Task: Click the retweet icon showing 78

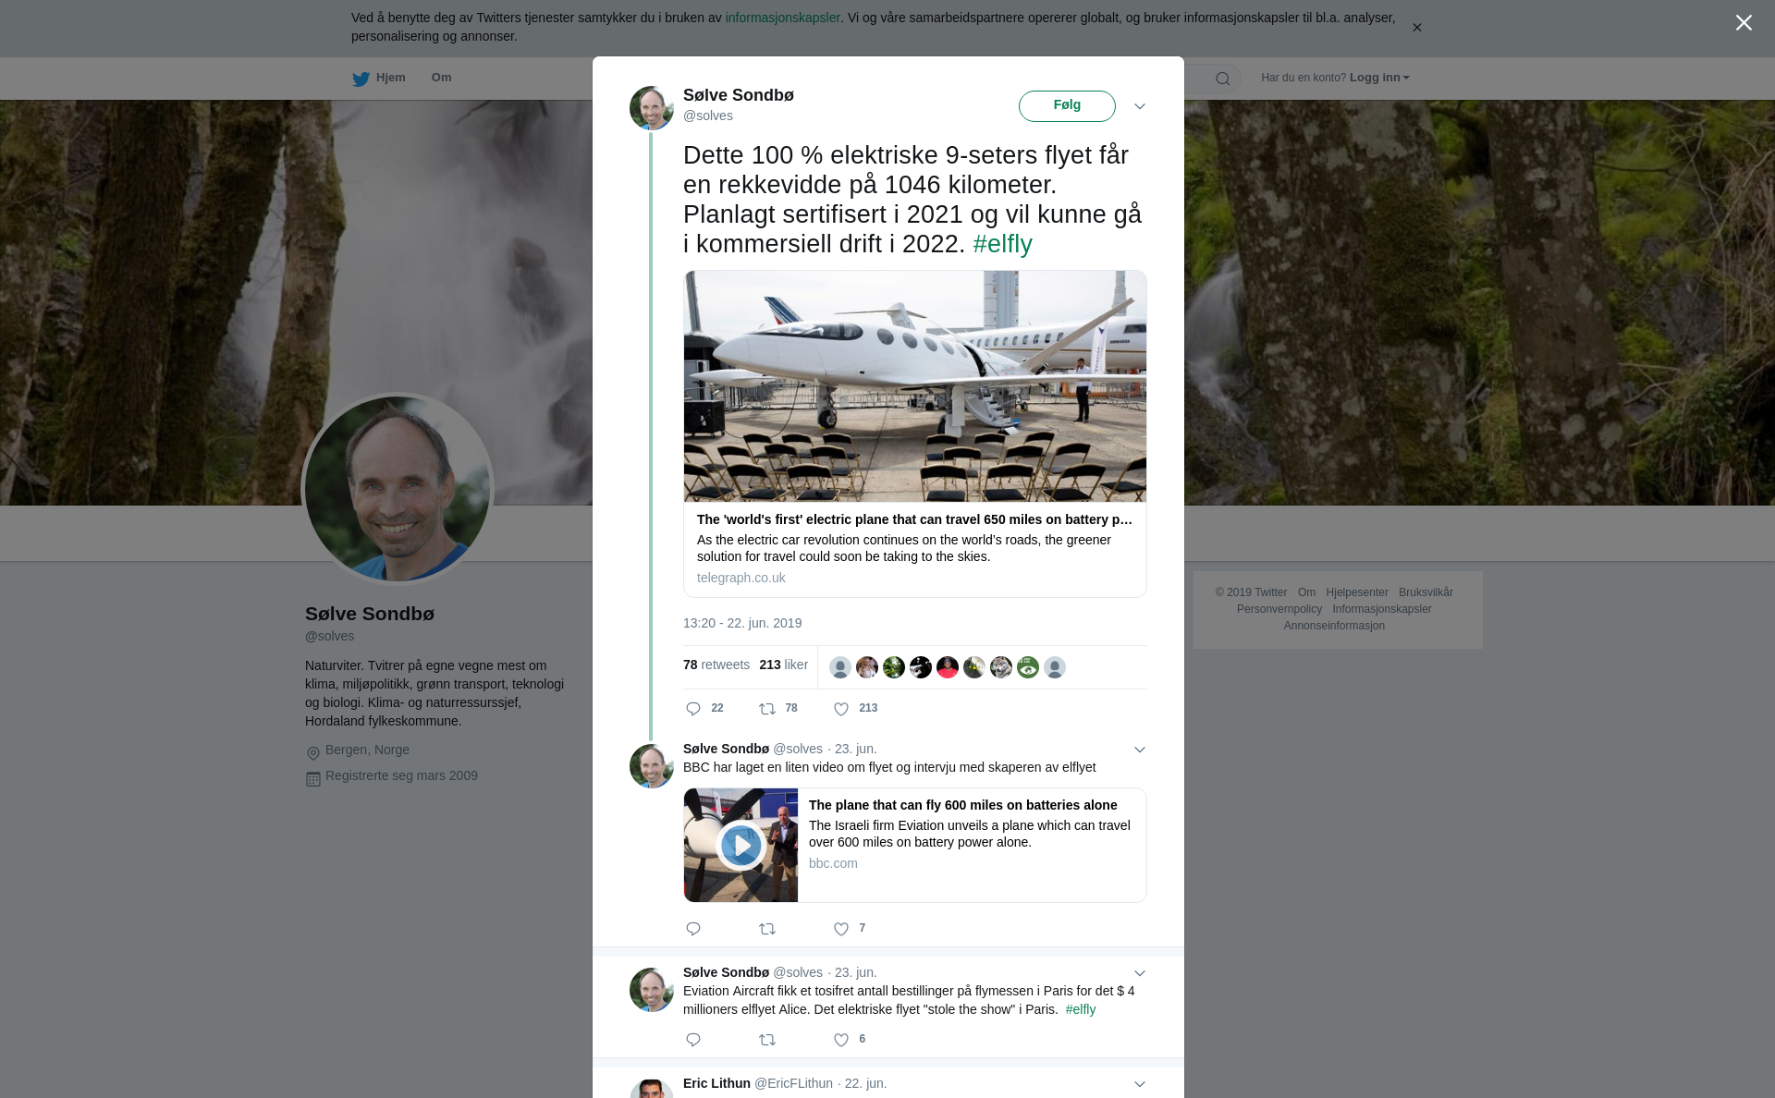Action: [767, 709]
